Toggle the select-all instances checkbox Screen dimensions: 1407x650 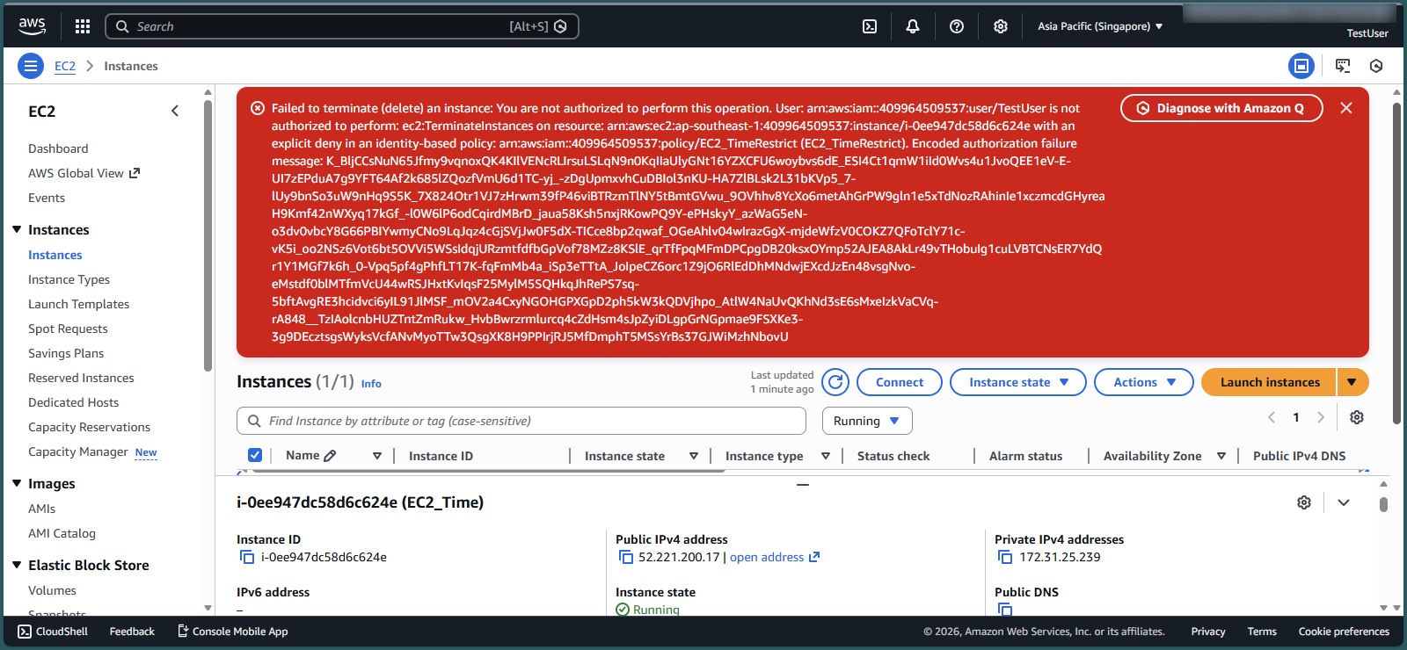click(255, 455)
